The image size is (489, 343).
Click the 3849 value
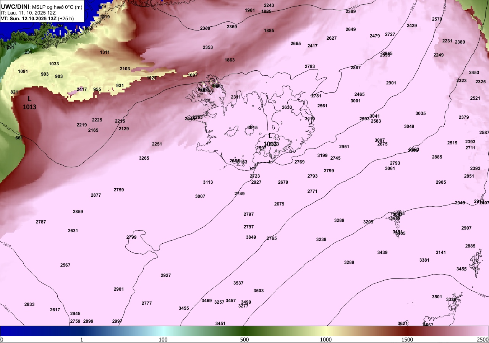pos(251,237)
